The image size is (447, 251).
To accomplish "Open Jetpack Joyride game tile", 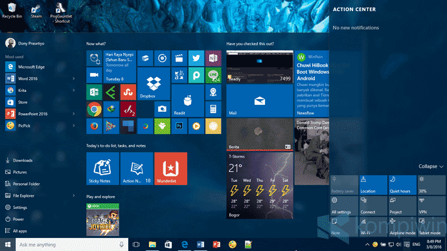I will tap(102, 220).
